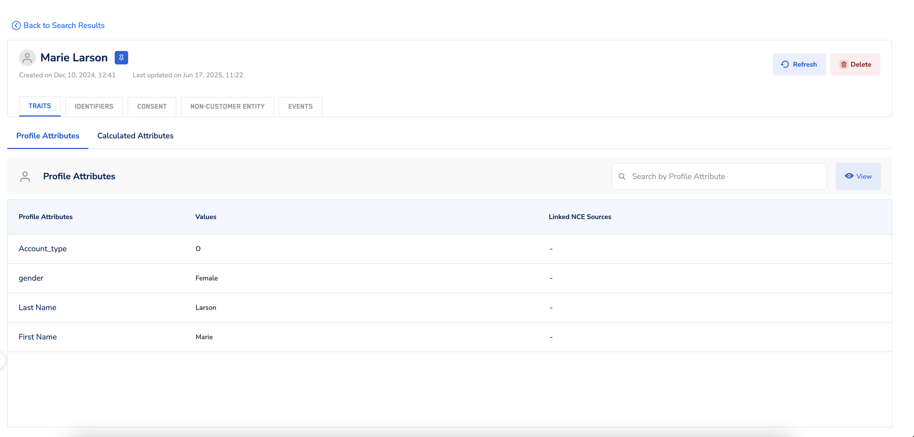Follow the Back to Search Results link
The image size is (914, 437).
click(64, 25)
